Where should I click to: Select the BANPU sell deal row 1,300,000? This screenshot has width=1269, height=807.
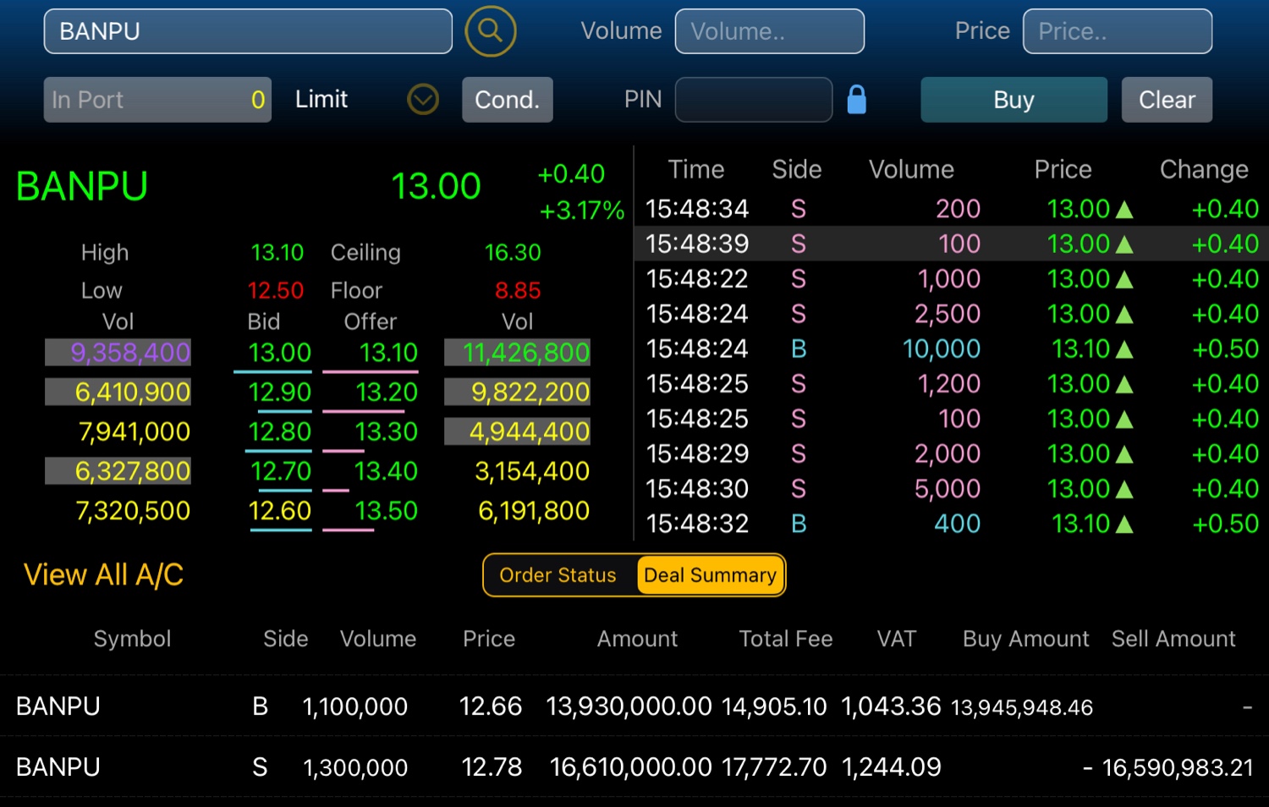pos(634,767)
